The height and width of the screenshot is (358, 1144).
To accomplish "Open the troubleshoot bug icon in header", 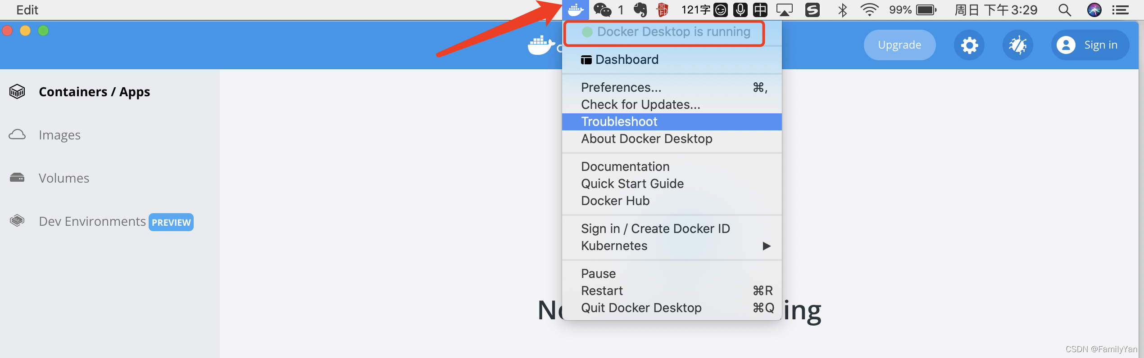I will [x=1018, y=45].
